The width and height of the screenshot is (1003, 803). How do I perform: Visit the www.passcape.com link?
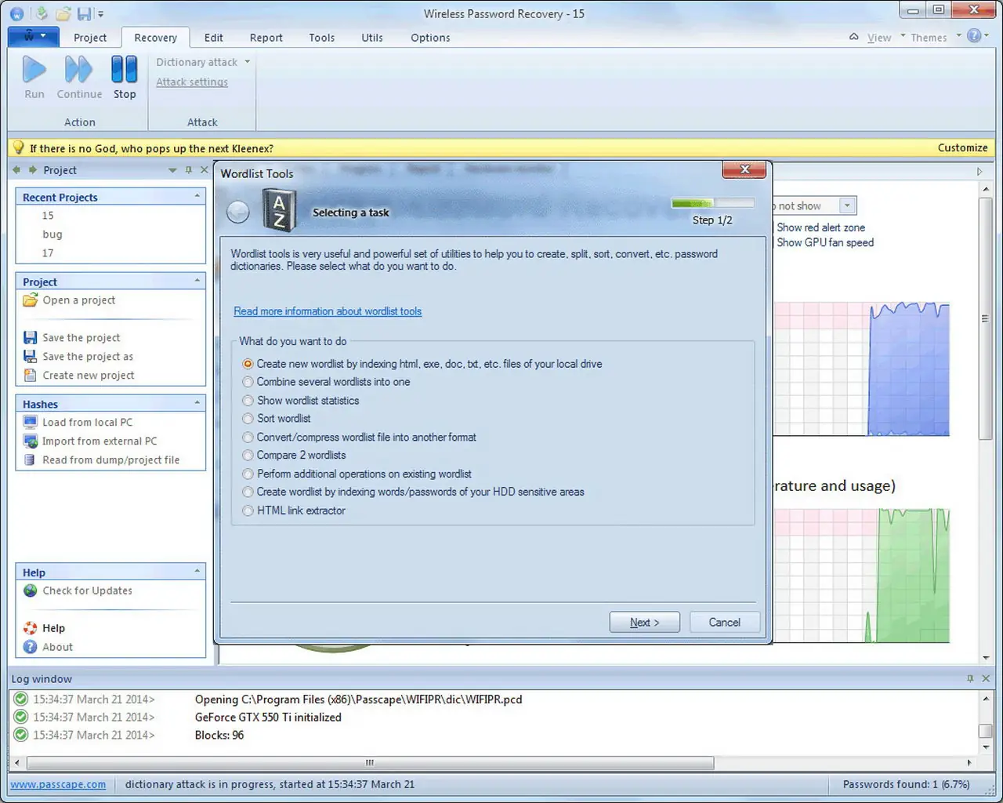pyautogui.click(x=58, y=784)
